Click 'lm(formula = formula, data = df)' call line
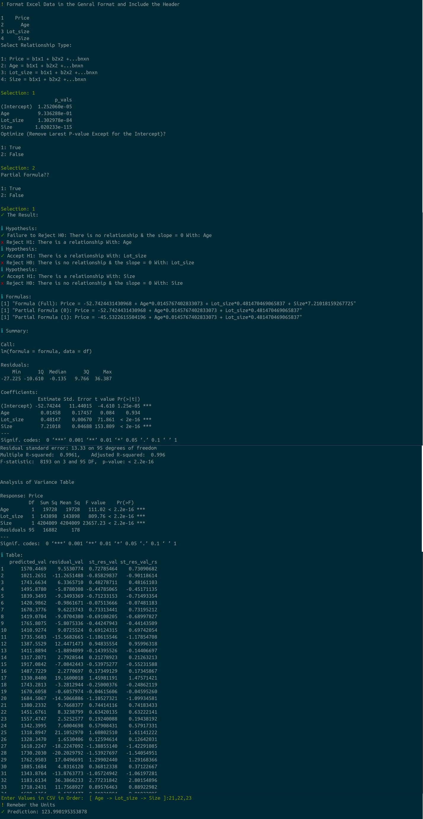This screenshot has height=819, width=423. click(46, 351)
